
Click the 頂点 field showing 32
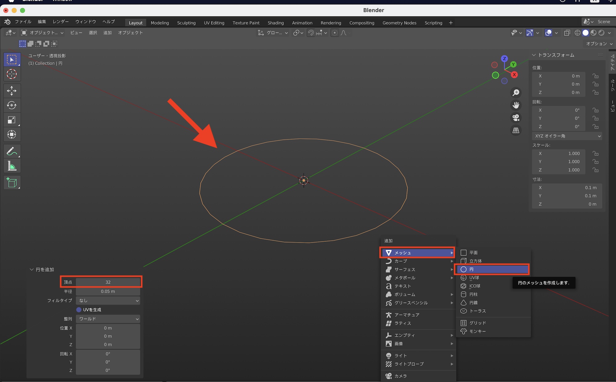coord(108,282)
